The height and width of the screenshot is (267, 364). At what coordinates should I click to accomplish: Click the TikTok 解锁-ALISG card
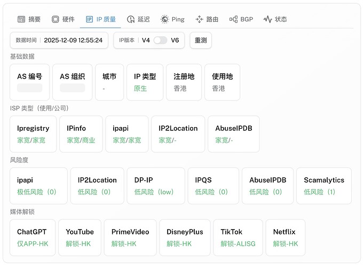click(x=238, y=238)
